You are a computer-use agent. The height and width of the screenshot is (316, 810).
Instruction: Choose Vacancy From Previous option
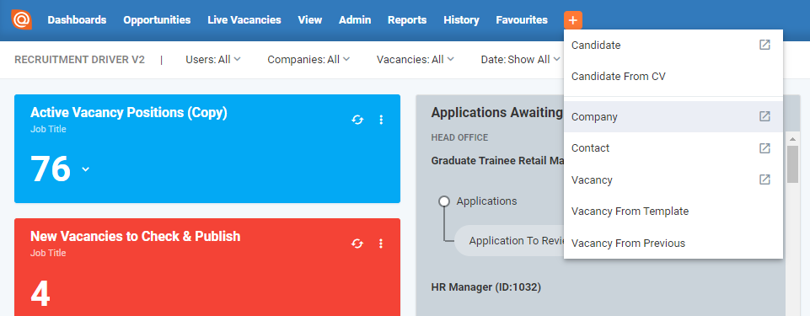(673, 243)
